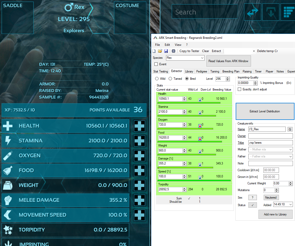Open the Added time dropdown
Screen dimensions: 295x246
pos(291,204)
